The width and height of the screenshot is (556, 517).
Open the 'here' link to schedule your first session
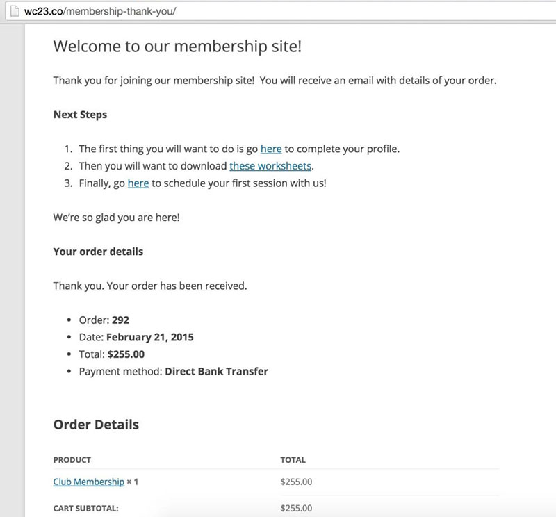pyautogui.click(x=139, y=183)
